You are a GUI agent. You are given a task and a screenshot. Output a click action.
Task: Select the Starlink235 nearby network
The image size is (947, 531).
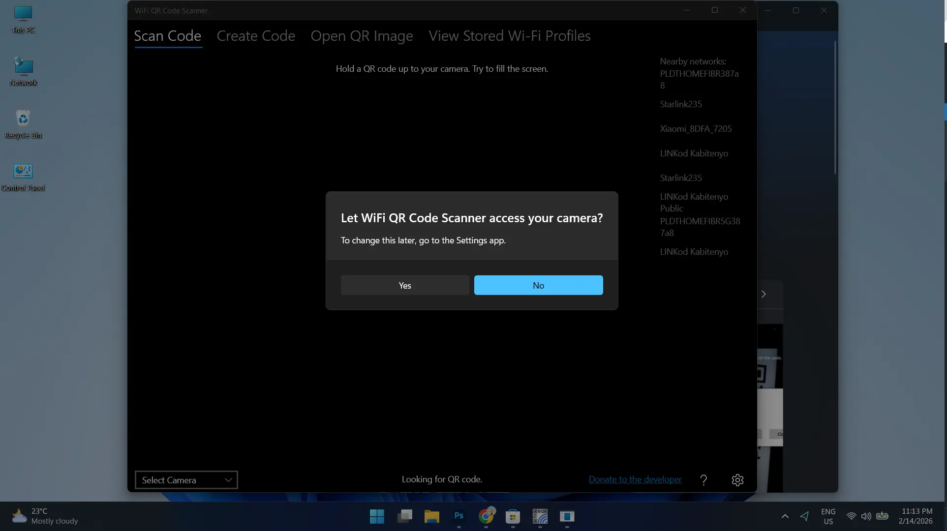click(680, 104)
